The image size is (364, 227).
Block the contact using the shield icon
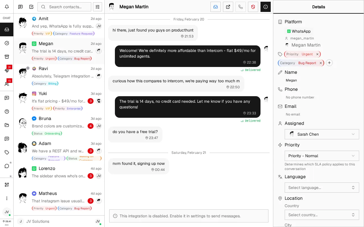coord(253,7)
